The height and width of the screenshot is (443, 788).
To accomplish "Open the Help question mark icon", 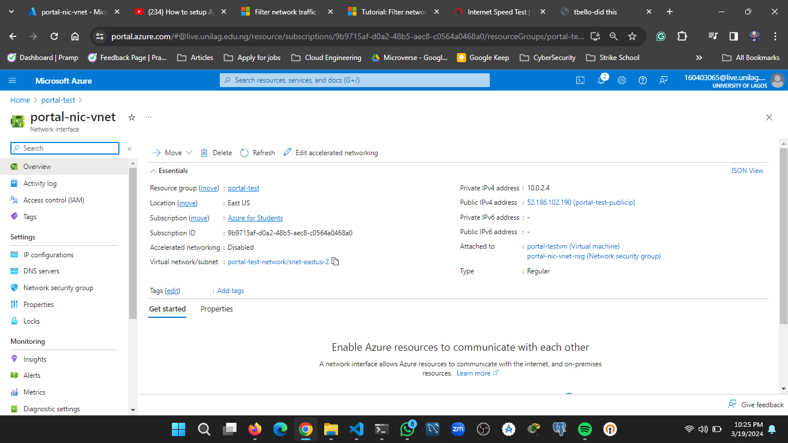I will point(643,81).
